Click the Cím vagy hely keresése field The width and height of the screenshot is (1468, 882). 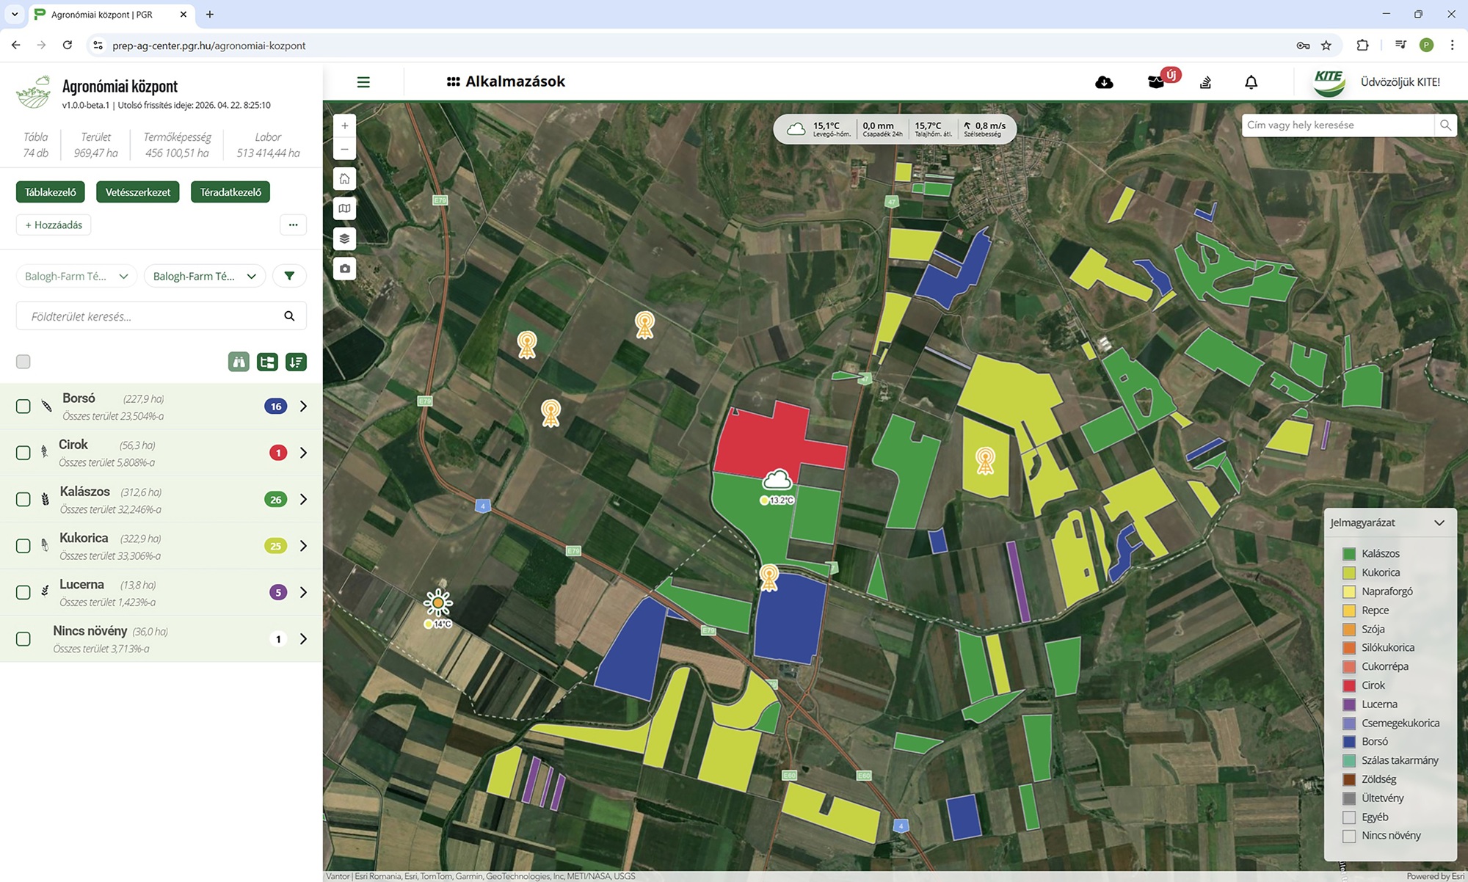pos(1337,125)
